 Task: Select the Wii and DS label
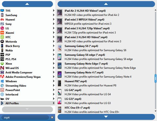12,68
